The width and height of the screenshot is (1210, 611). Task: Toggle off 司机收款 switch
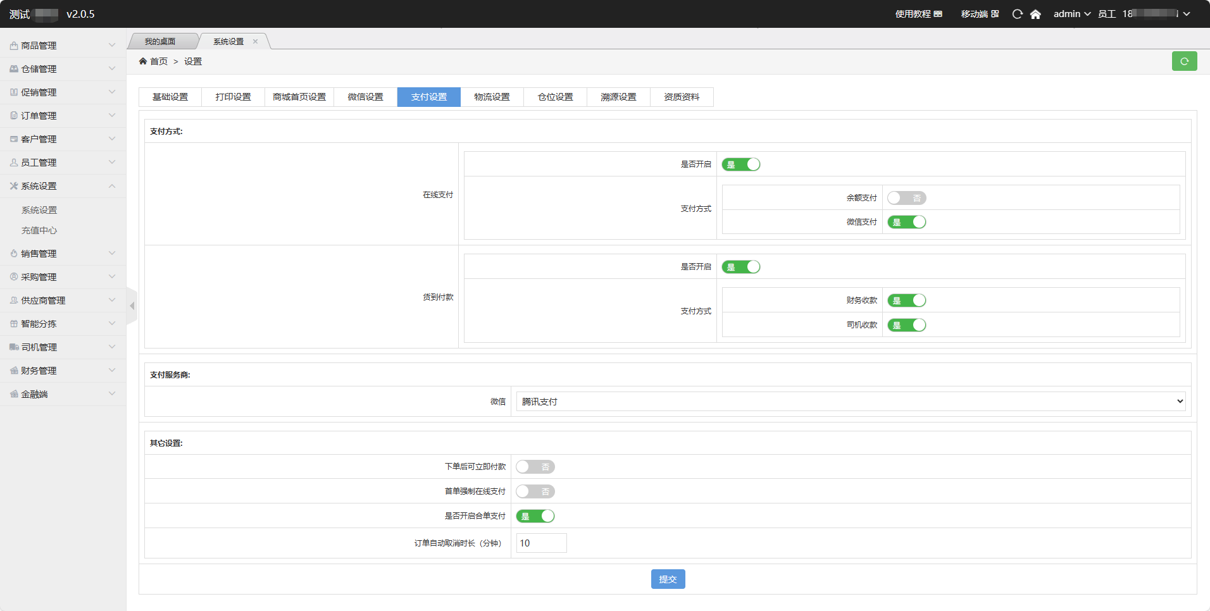point(906,325)
